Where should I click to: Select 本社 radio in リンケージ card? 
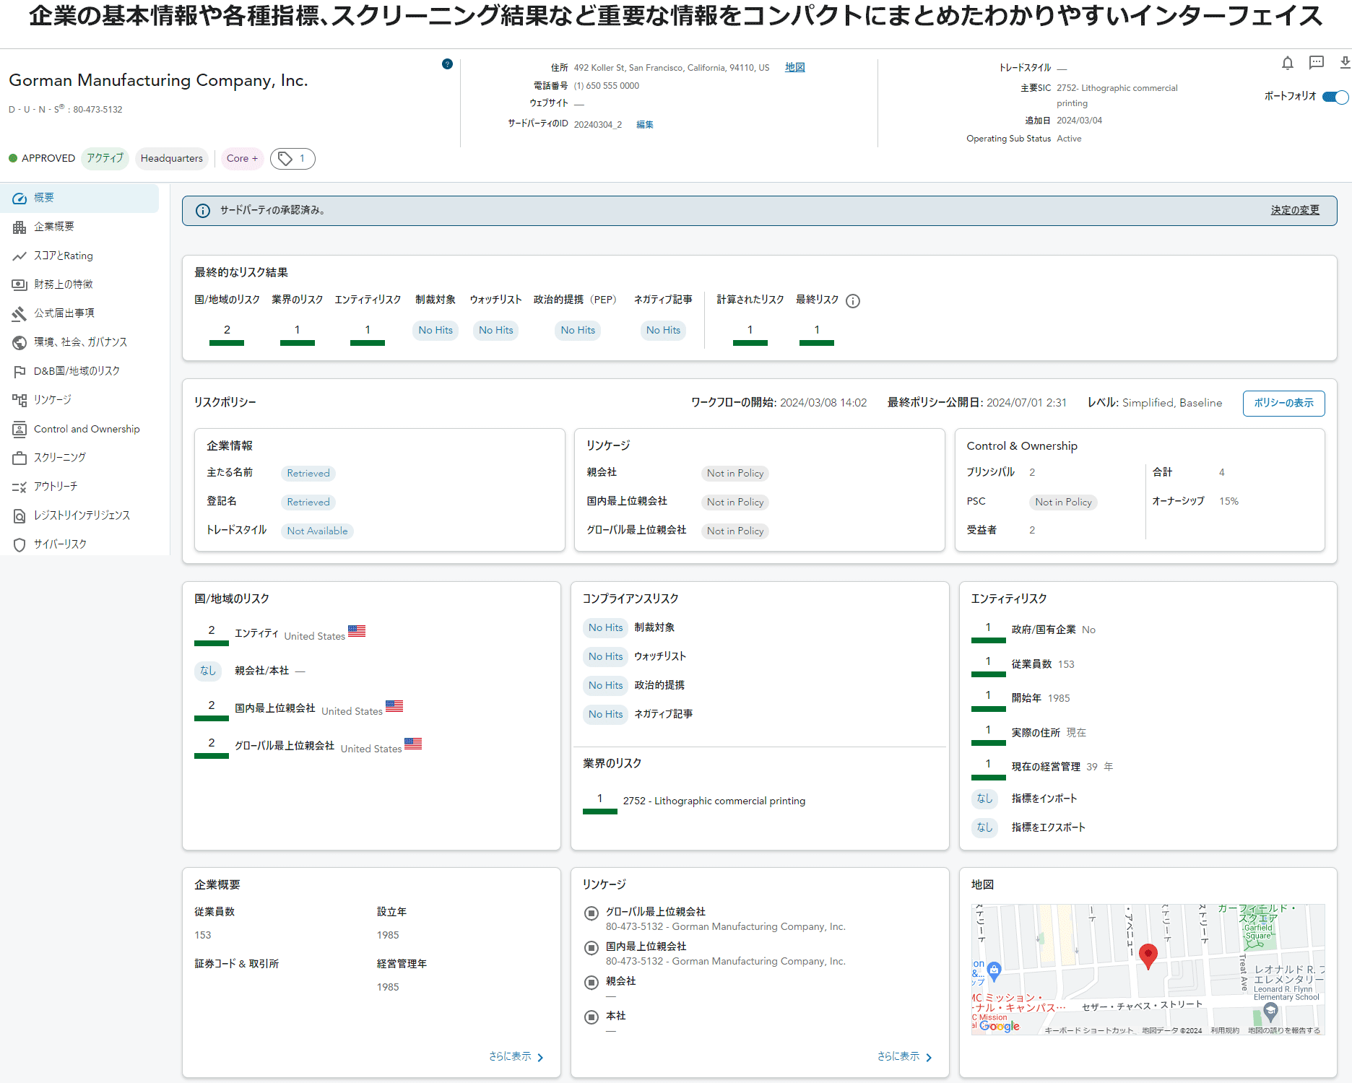591,1017
